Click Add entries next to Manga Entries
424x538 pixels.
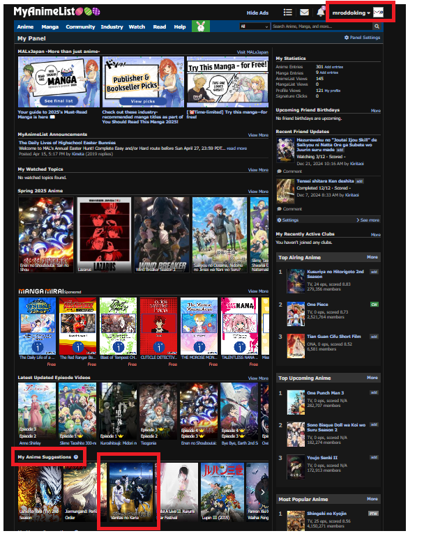[x=328, y=72]
